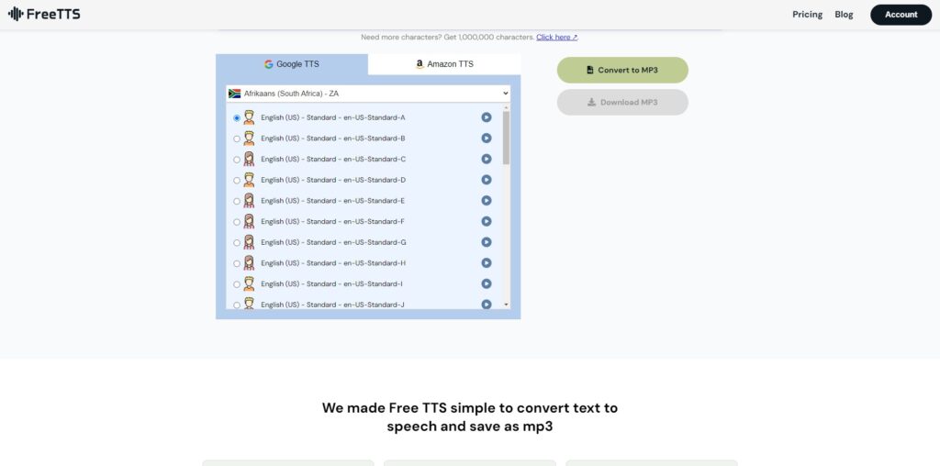Switch to the Google TTS tab

pos(292,64)
